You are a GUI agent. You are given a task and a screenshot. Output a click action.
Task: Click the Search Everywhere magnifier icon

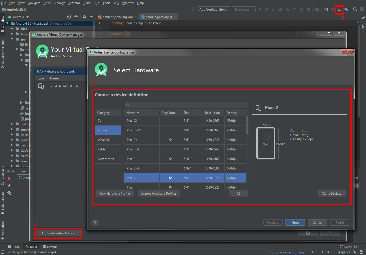pos(355,9)
